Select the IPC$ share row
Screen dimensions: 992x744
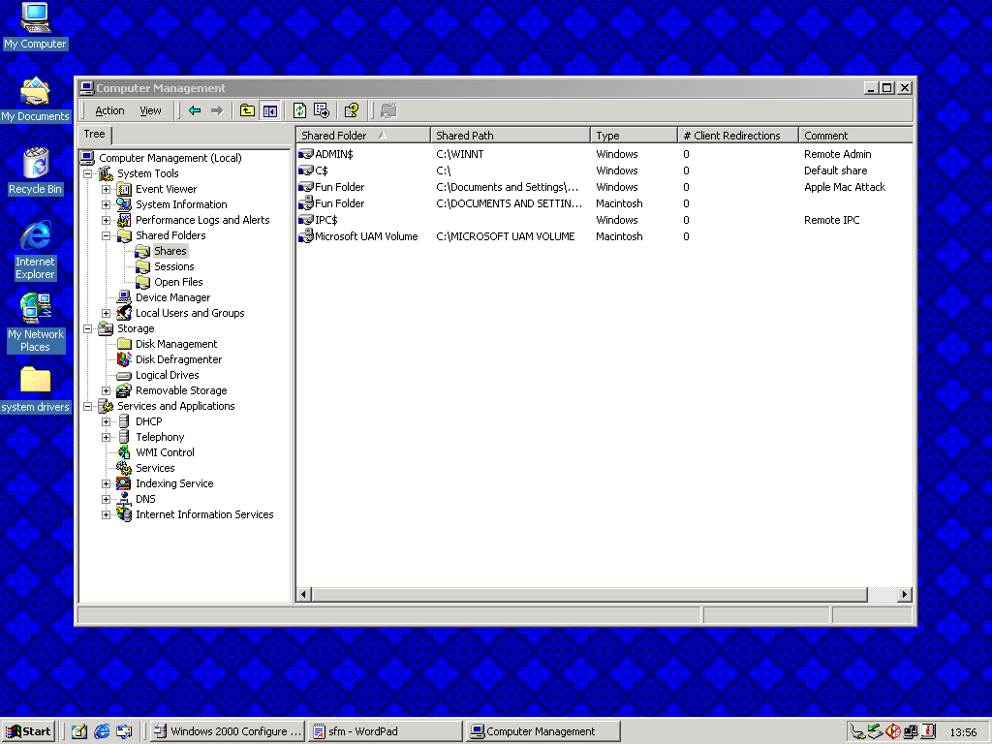pos(604,220)
